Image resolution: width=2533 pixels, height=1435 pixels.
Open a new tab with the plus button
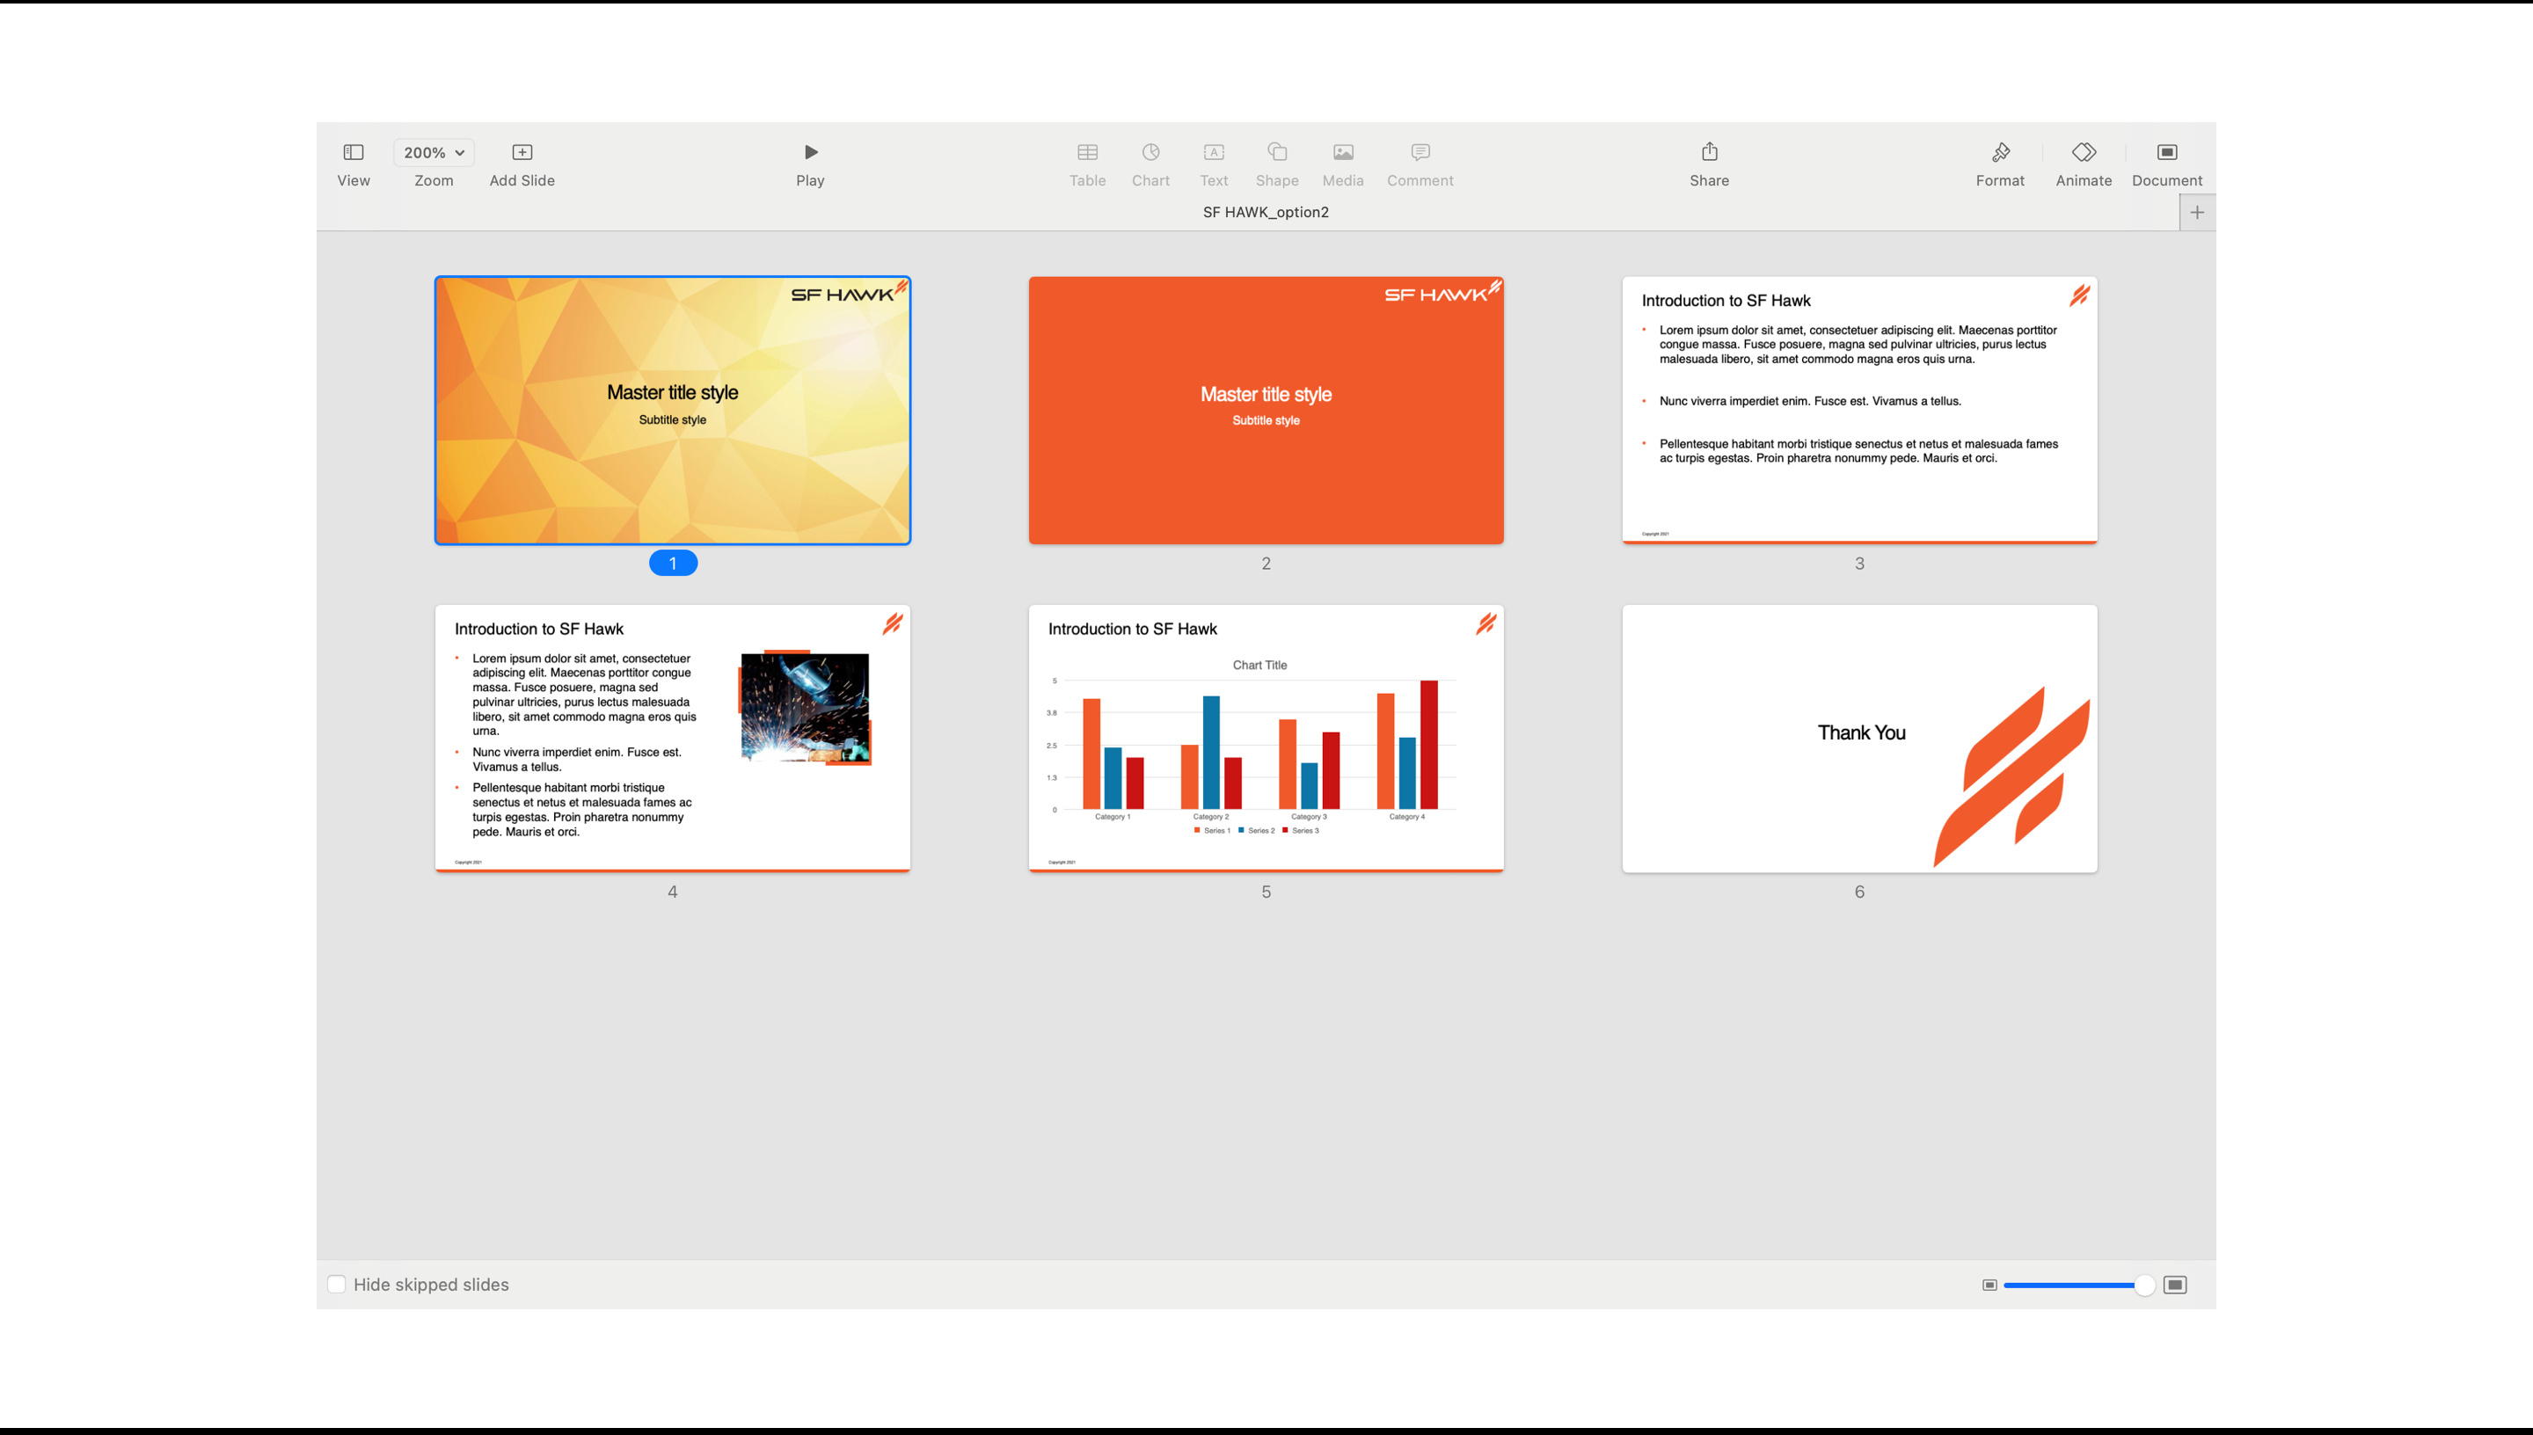coord(2197,211)
